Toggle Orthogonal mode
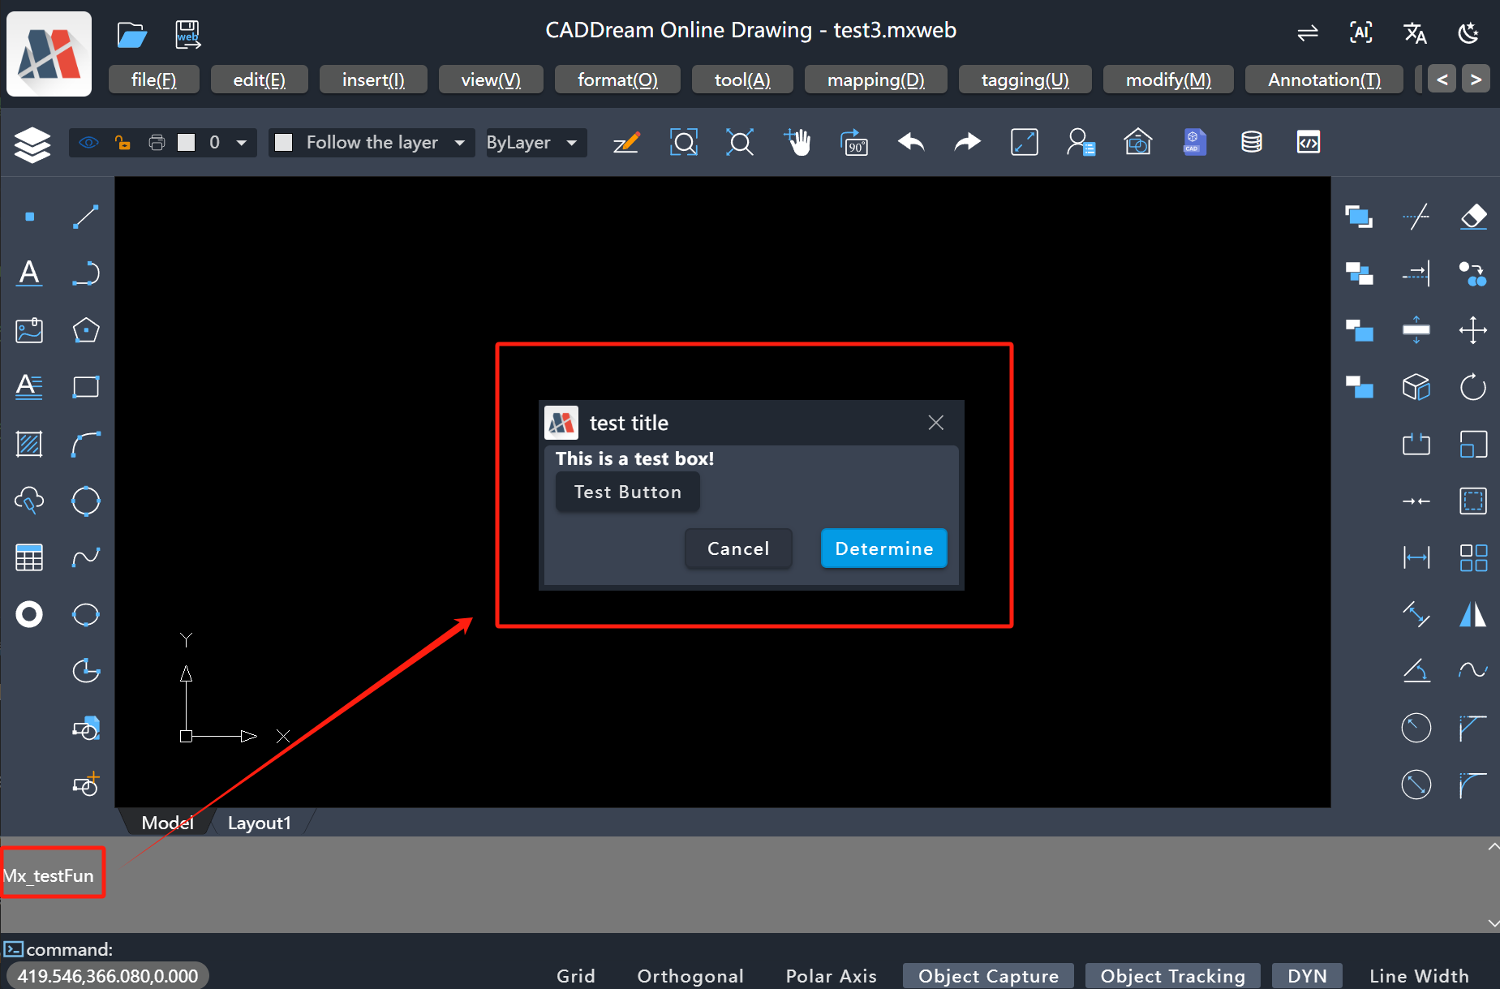1500x989 pixels. coord(690,975)
